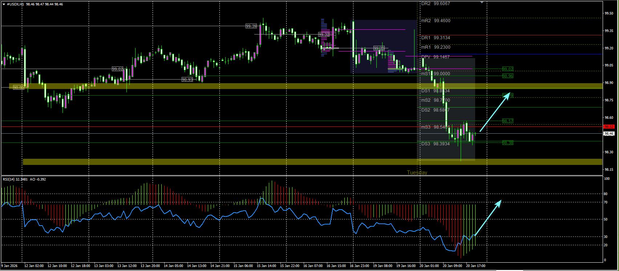This screenshot has height=271, width=619.
Task: Click the Tuesday day label
Action: pyautogui.click(x=417, y=173)
